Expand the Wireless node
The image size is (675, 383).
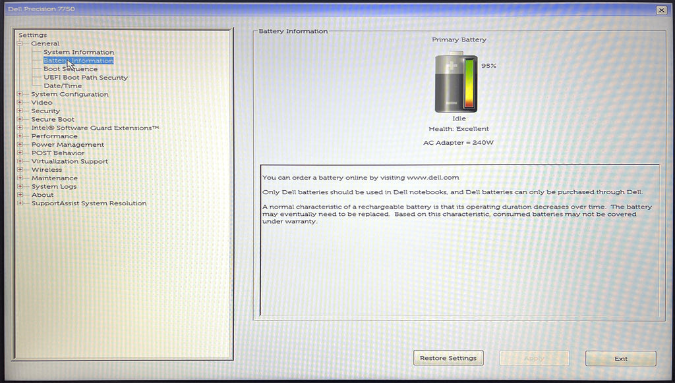point(19,169)
